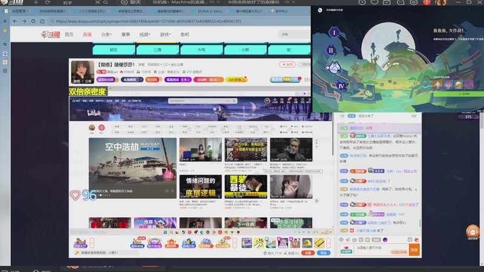This screenshot has width=484, height=272.
Task: Click the browser forward arrow
Action: 24,21
